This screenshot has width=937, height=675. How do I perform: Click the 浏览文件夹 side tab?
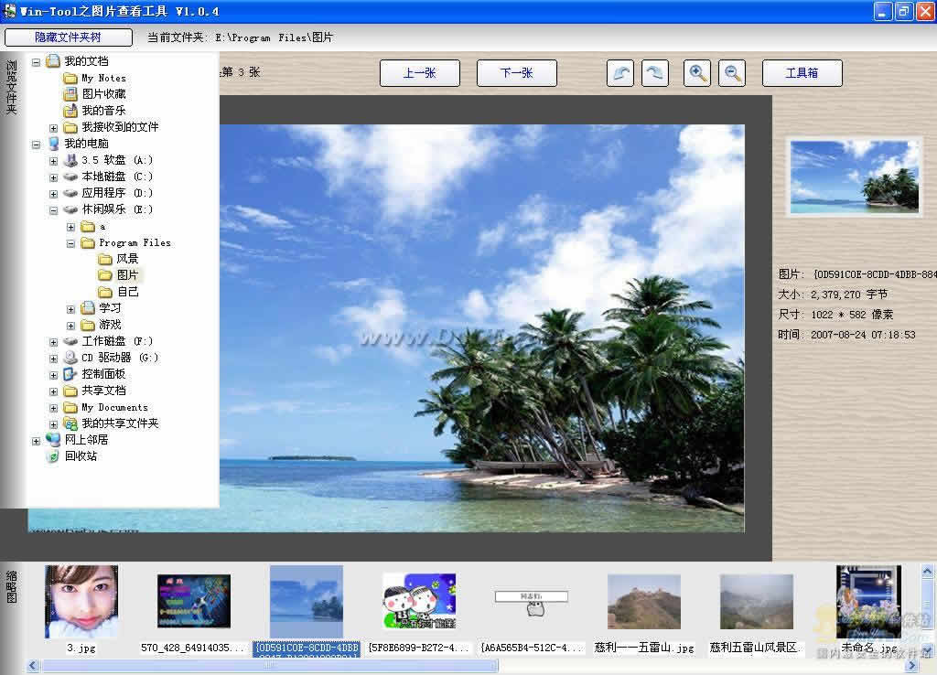click(x=11, y=87)
